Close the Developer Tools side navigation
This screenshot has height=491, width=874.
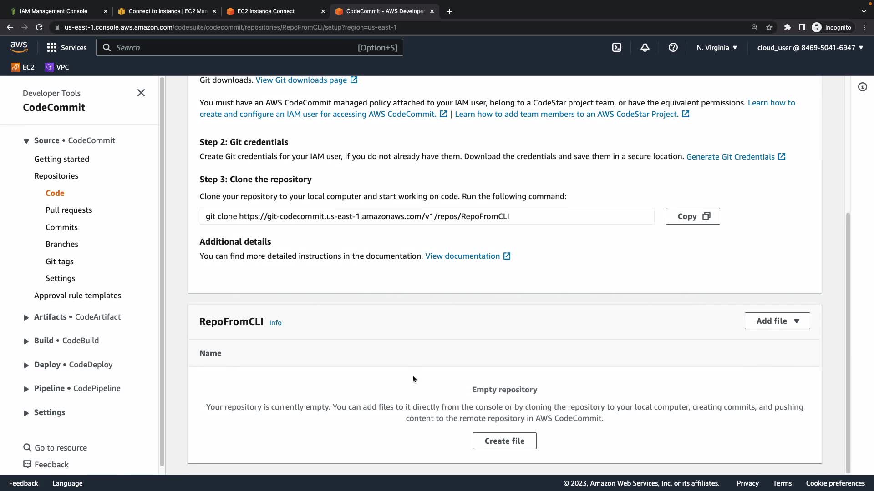141,93
